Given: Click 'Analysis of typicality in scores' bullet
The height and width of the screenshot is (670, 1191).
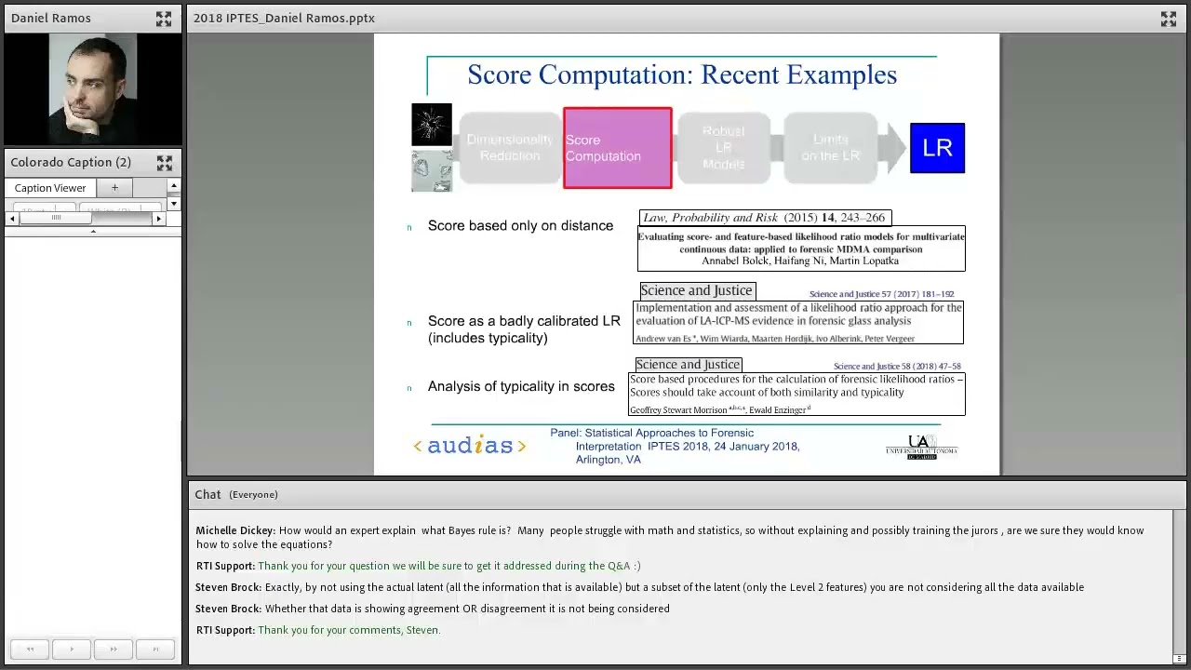Looking at the screenshot, I should click(521, 387).
